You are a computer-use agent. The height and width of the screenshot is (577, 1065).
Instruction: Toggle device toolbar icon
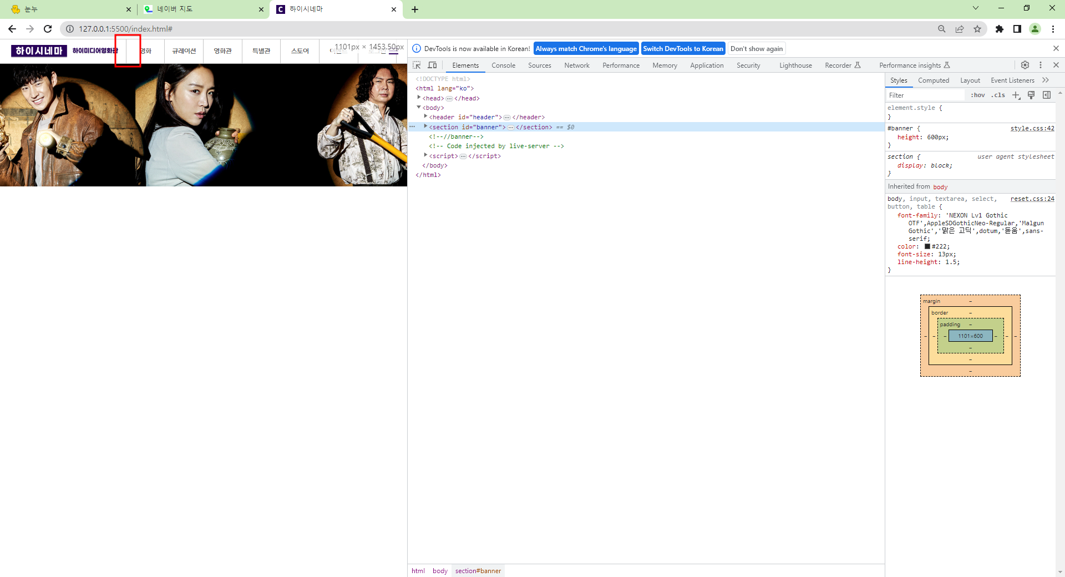coord(433,65)
